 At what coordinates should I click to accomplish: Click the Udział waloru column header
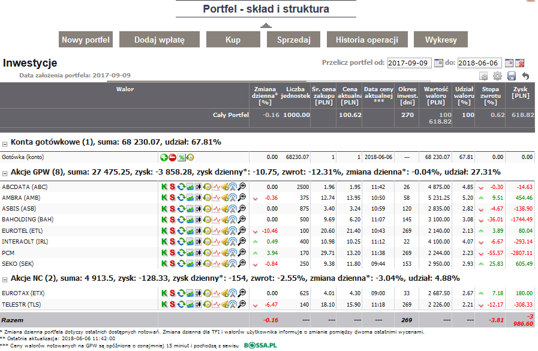(464, 96)
